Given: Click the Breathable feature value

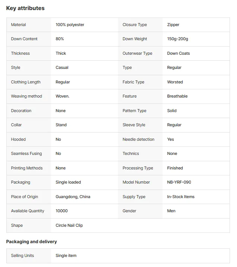Looking at the screenshot, I should [x=177, y=96].
